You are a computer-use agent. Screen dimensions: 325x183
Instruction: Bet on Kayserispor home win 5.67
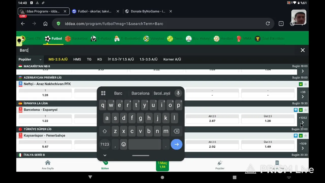[45, 144]
